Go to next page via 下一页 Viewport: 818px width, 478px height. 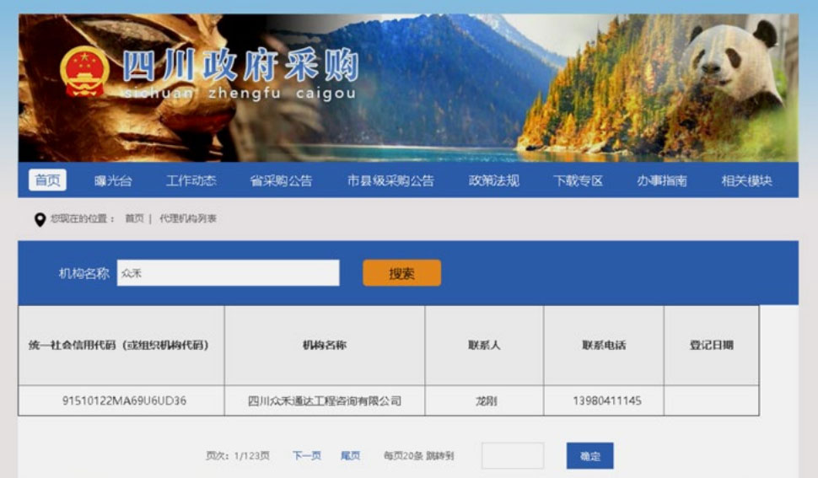tap(307, 456)
